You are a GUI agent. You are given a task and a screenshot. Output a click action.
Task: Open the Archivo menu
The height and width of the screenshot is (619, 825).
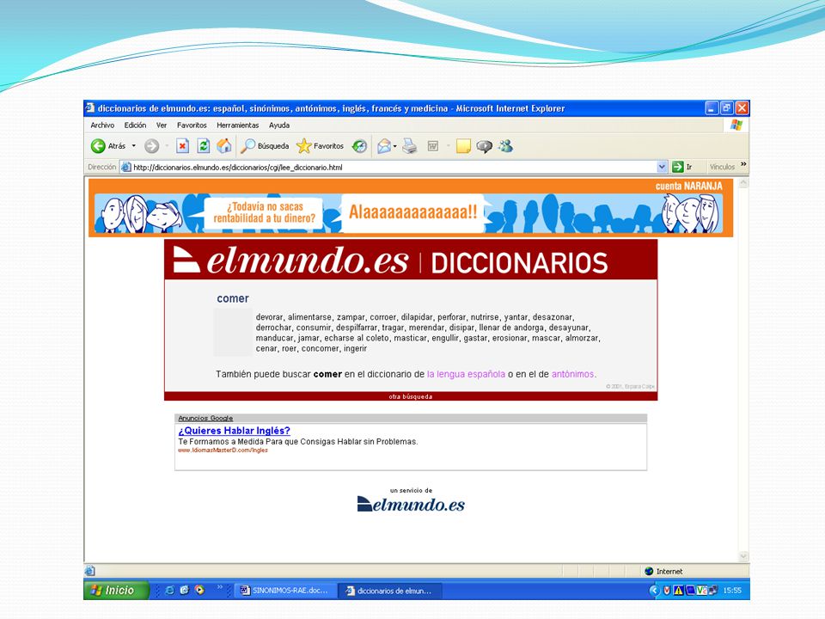click(102, 126)
